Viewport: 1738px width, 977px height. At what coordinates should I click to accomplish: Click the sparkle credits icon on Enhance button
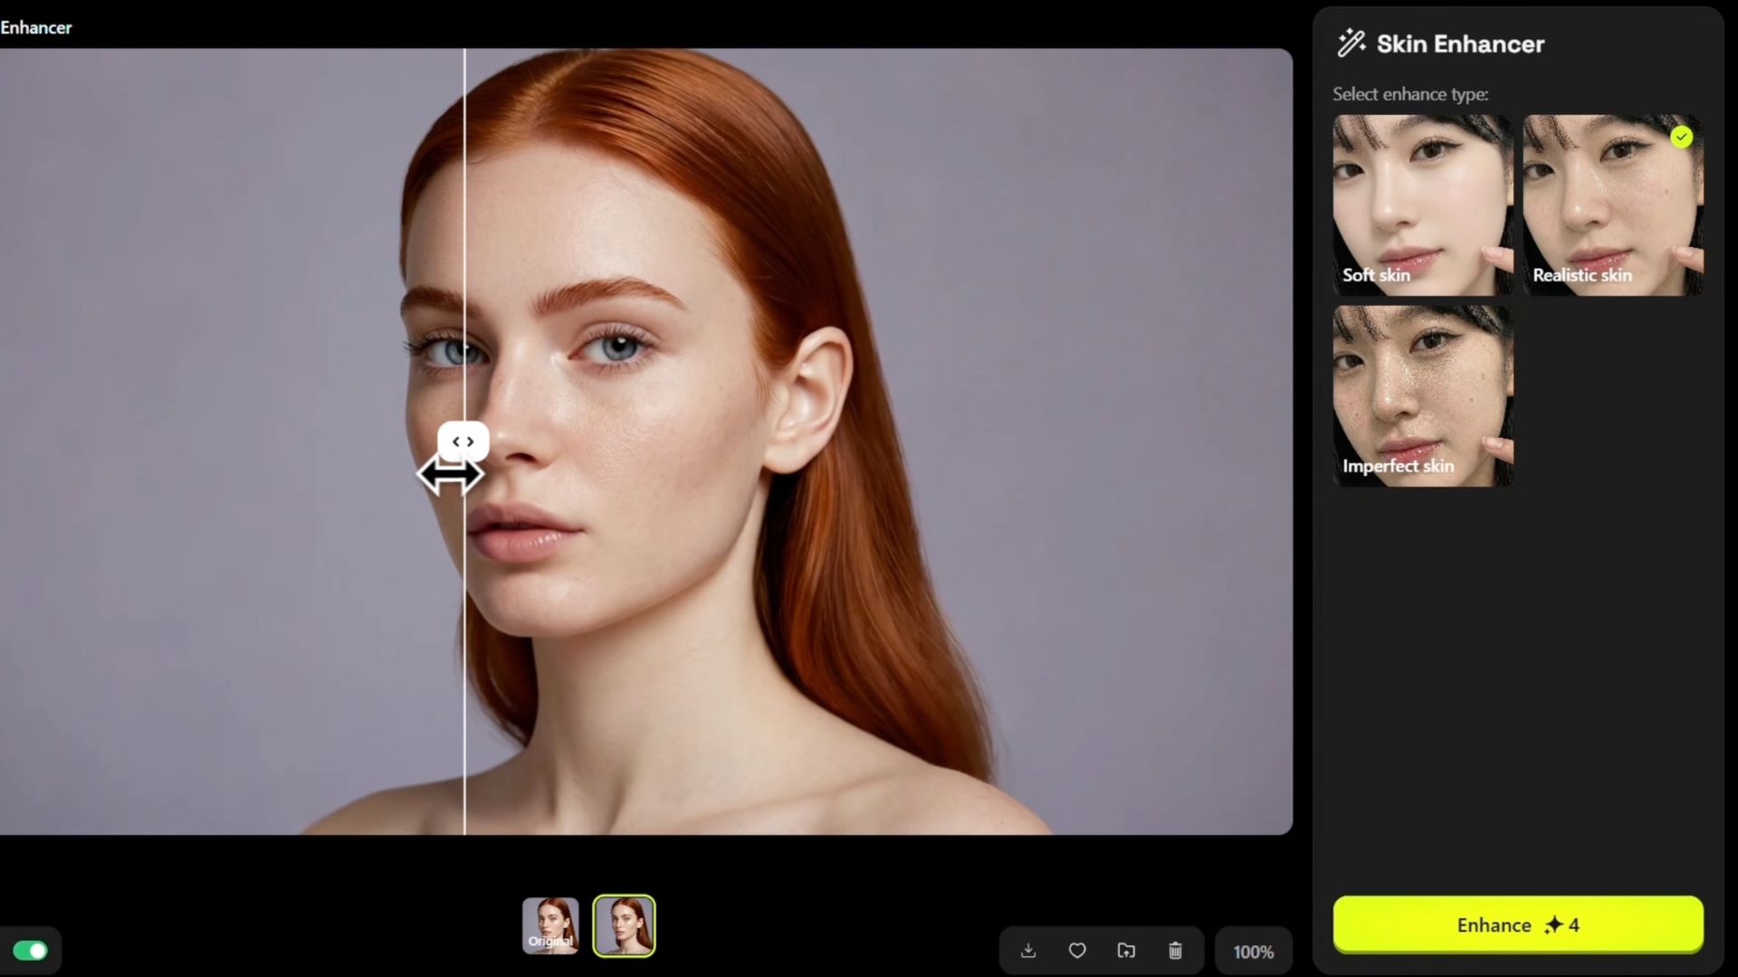(1553, 925)
